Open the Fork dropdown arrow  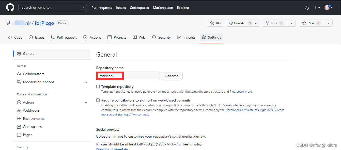[291, 23]
